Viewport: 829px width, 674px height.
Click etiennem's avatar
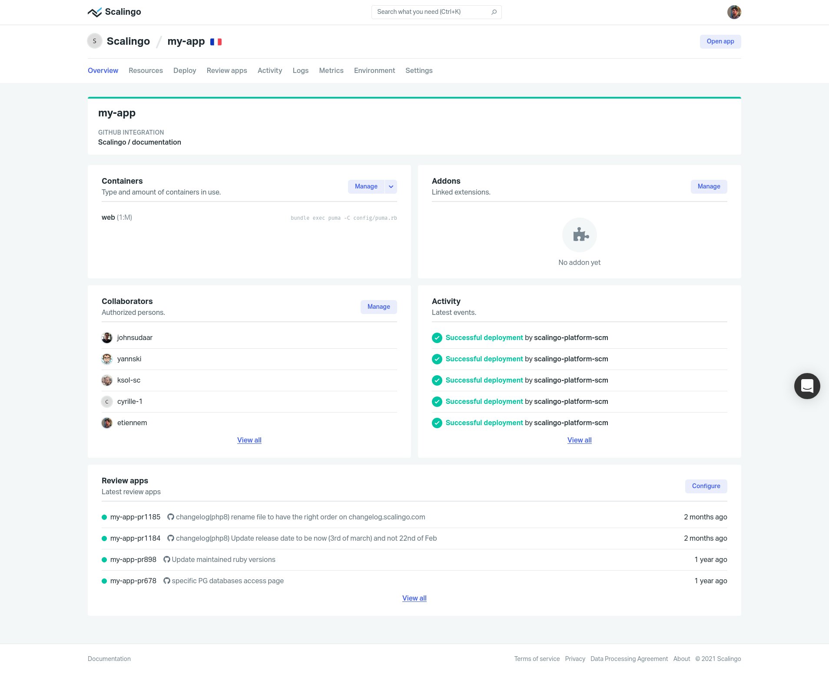[107, 423]
